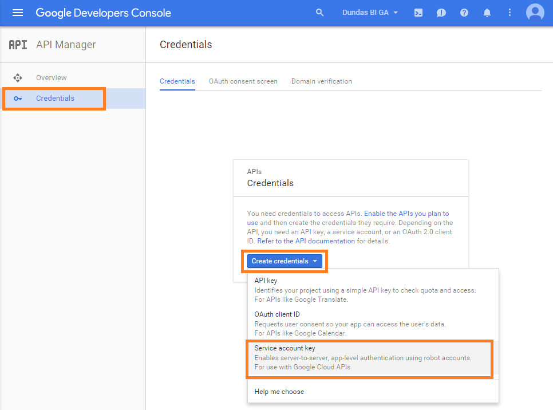Select the Credentials tab
553x410 pixels.
tap(177, 81)
